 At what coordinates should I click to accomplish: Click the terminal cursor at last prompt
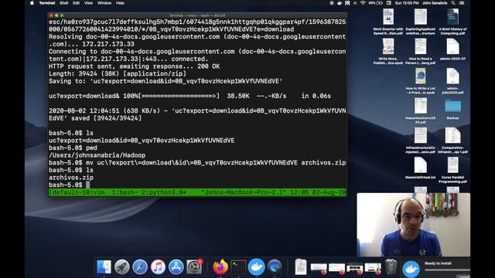[x=87, y=185]
